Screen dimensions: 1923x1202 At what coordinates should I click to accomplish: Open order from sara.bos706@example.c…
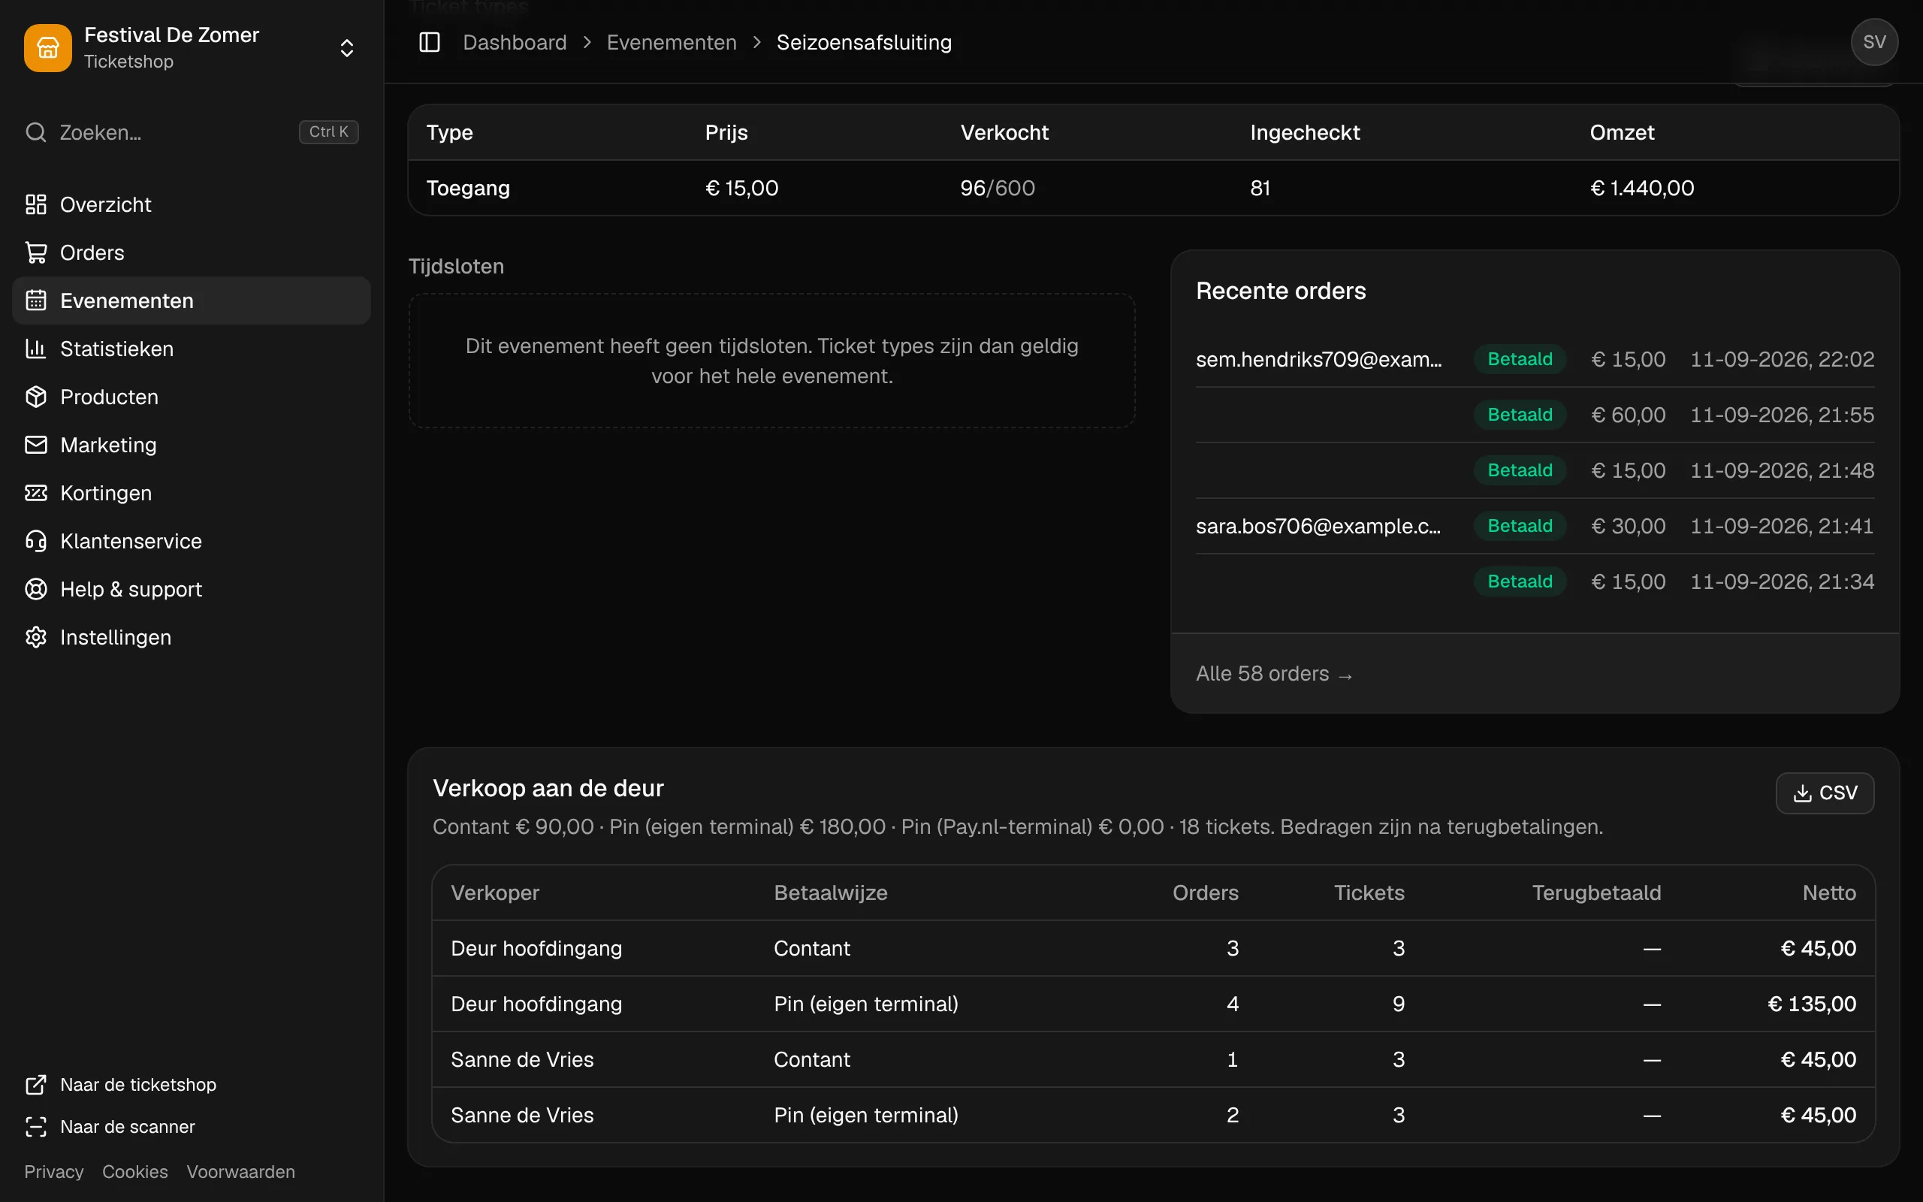(1535, 527)
